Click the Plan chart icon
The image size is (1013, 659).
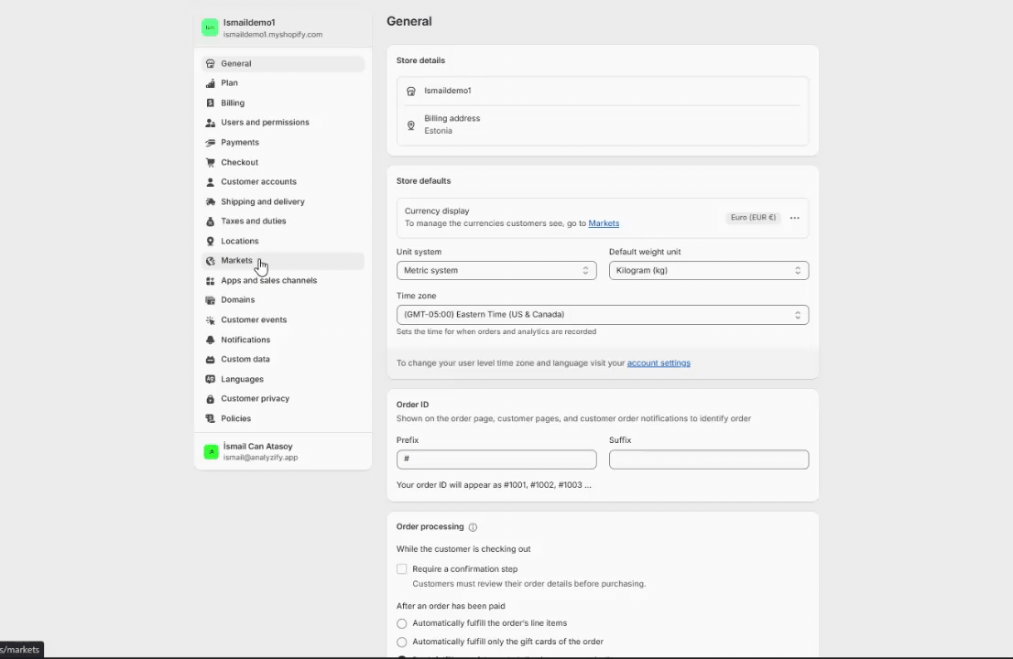tap(210, 83)
